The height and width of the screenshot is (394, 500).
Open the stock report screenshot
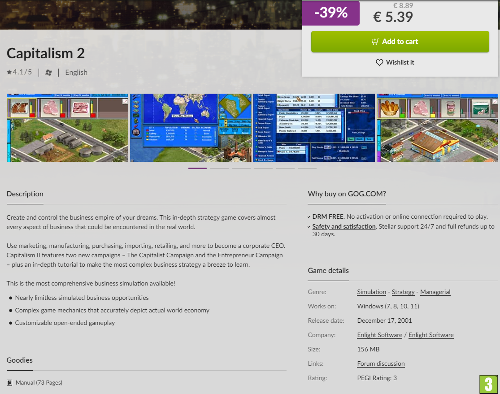(x=314, y=127)
